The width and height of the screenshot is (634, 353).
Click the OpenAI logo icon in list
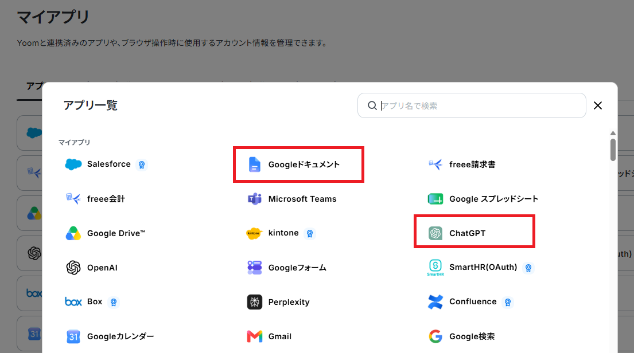point(73,268)
